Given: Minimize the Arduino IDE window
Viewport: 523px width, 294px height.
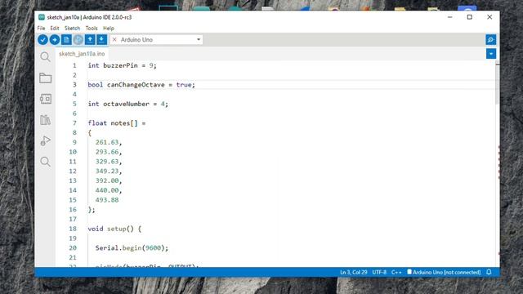Looking at the screenshot, I should (450, 17).
